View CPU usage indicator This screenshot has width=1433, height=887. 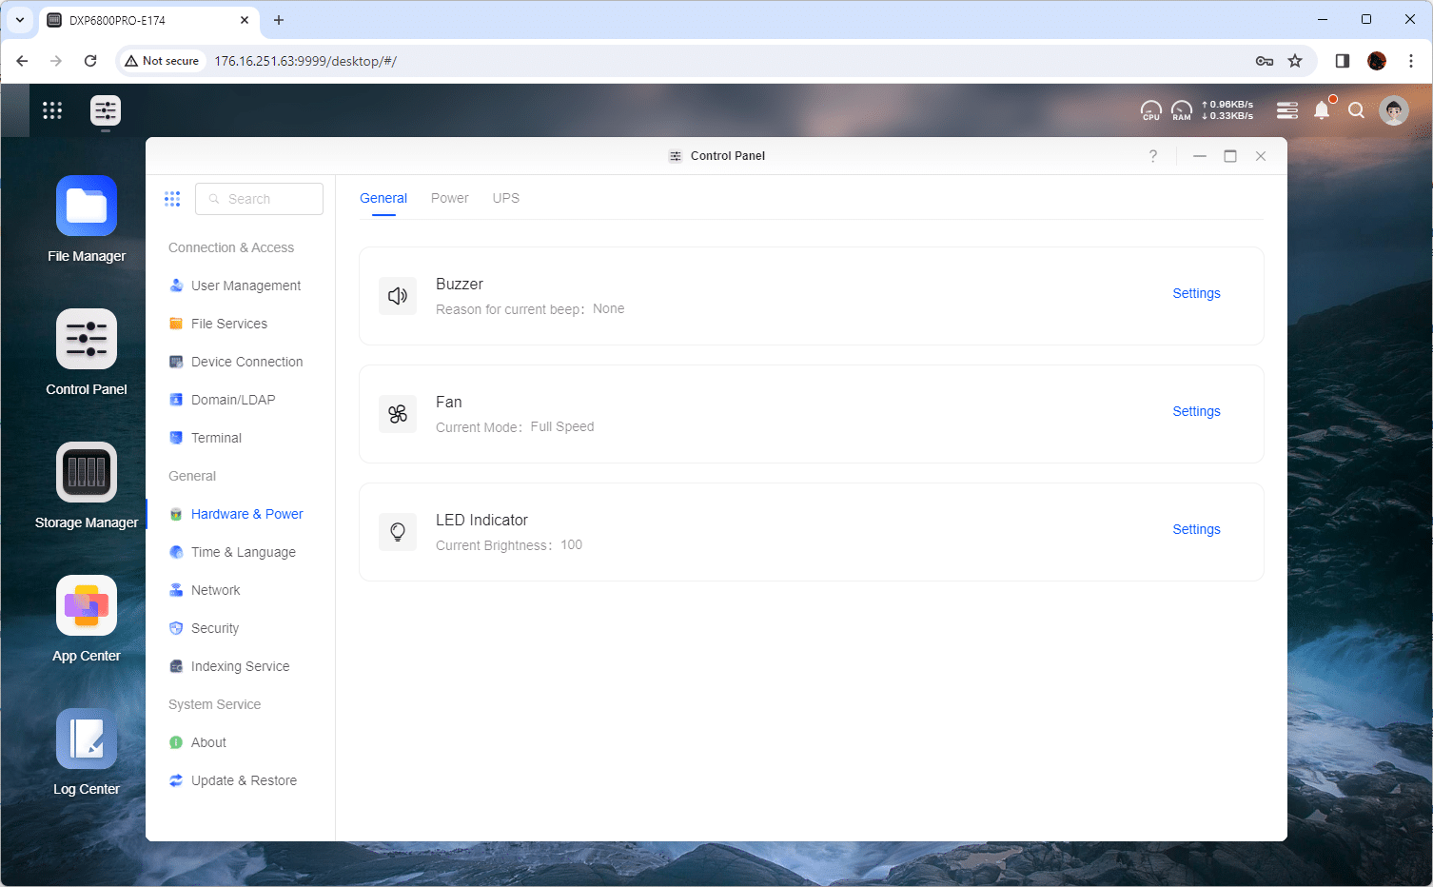point(1151,110)
